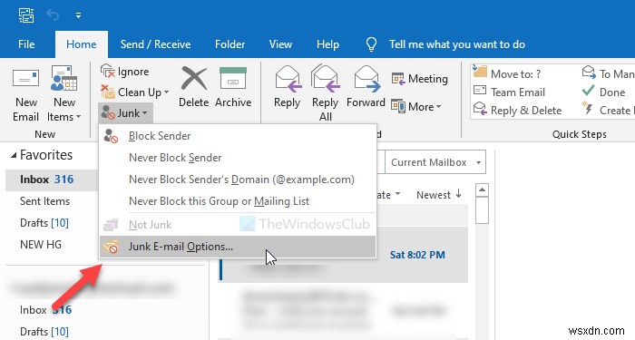This screenshot has width=635, height=340.
Task: Open the Help ribbon tab
Action: tap(327, 44)
